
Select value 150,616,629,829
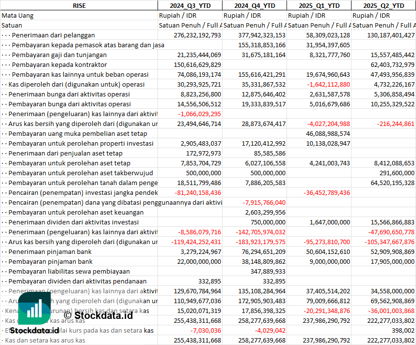pyautogui.click(x=197, y=64)
